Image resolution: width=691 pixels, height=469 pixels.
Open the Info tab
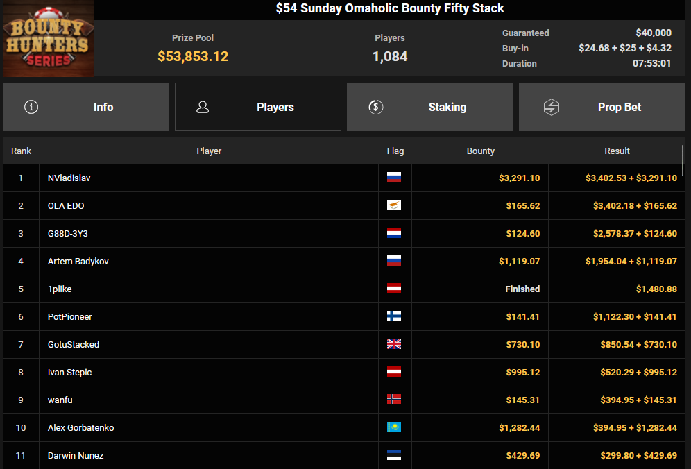[x=86, y=107]
